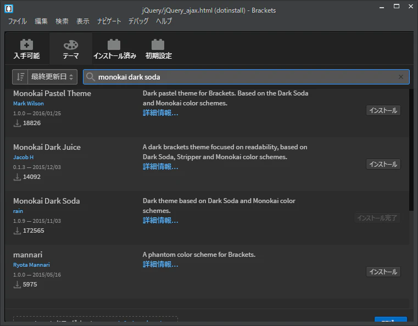
Task: Open the 表示 (View) menu
Action: [x=82, y=21]
